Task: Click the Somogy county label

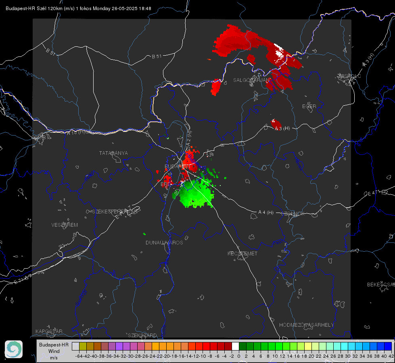Action: (x=81, y=298)
